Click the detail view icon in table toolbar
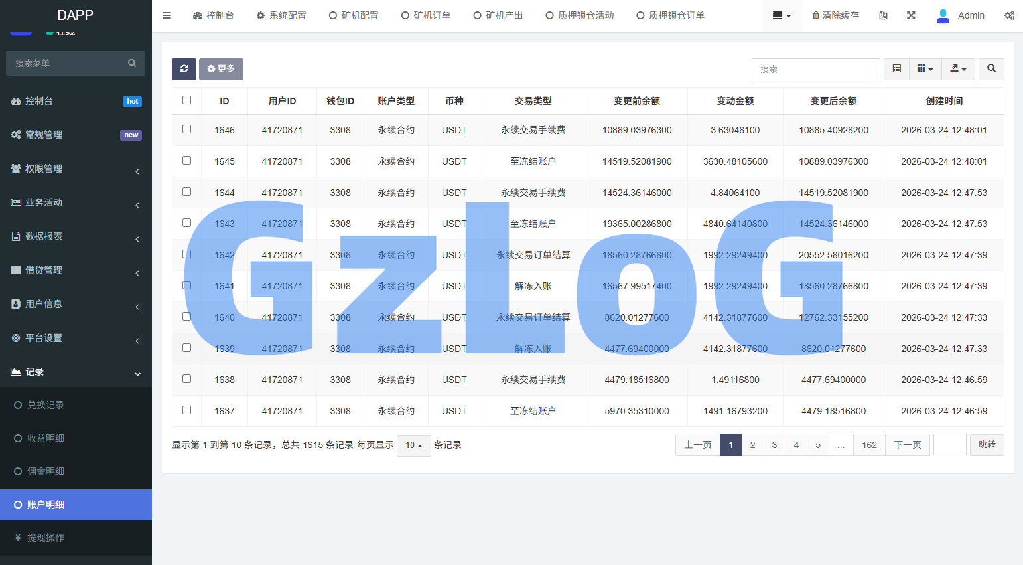1023x565 pixels. click(x=896, y=69)
